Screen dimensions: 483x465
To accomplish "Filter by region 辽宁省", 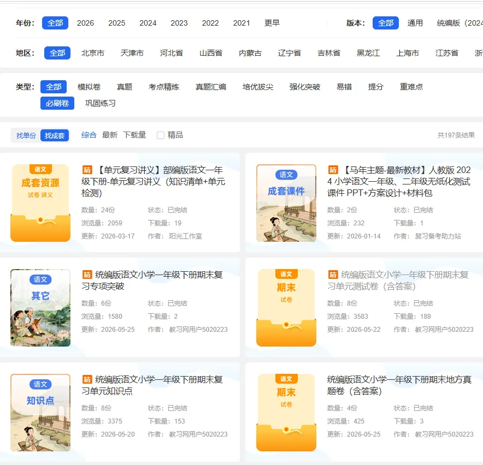I will coord(290,53).
